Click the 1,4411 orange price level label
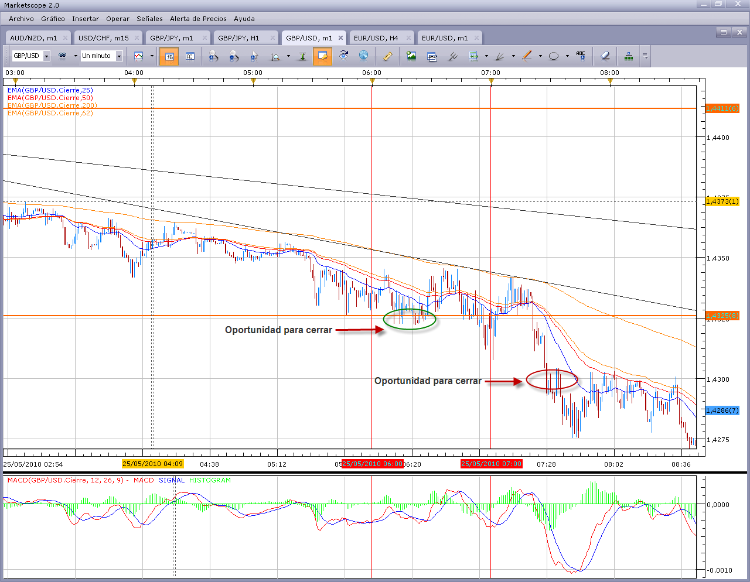750x582 pixels. 722,108
